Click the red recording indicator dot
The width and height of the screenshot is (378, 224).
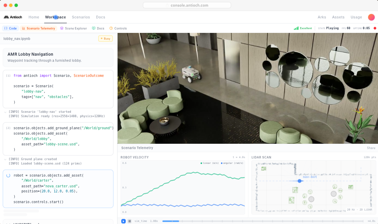375,28
